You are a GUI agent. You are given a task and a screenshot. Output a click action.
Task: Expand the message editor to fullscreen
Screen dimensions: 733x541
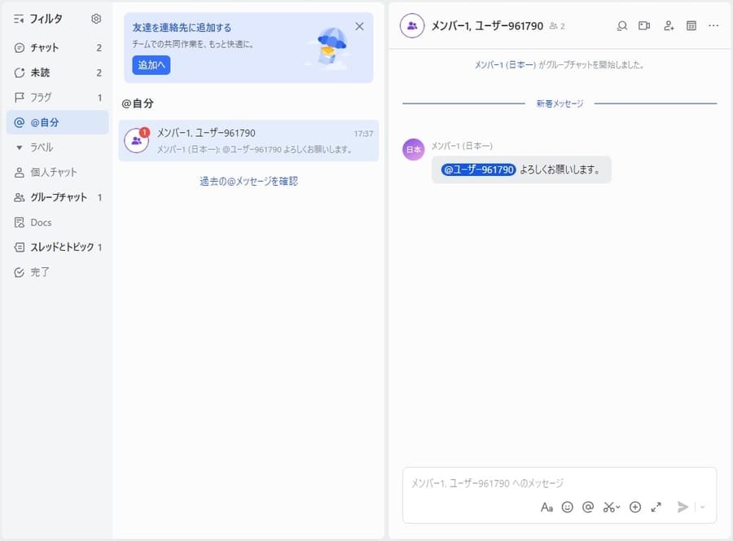tap(656, 507)
